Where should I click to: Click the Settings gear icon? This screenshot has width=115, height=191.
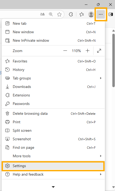[x=7, y=166]
